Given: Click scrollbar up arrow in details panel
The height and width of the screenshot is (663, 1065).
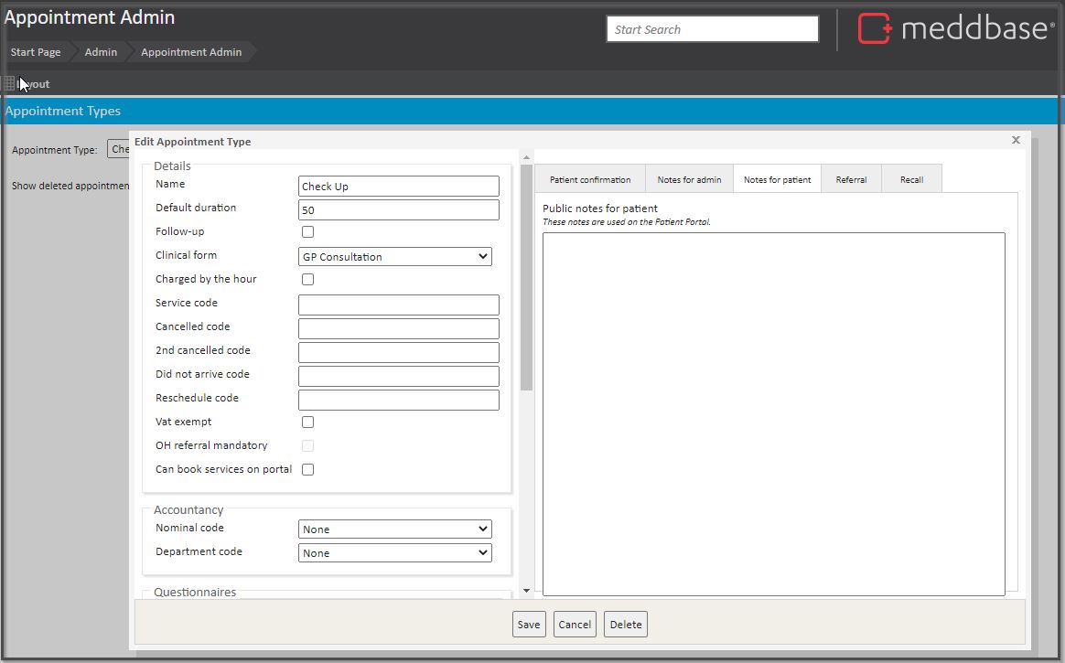Looking at the screenshot, I should (x=526, y=159).
